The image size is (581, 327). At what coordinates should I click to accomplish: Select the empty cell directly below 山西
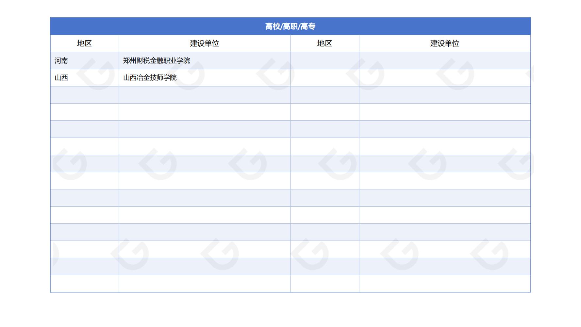point(84,95)
